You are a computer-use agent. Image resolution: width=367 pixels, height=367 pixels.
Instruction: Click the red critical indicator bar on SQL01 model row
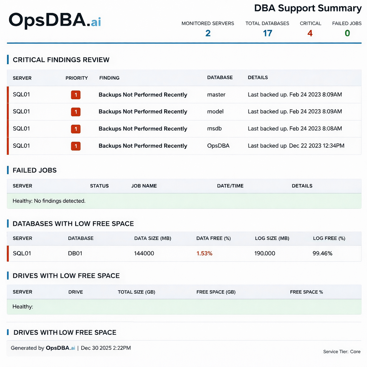point(7,111)
